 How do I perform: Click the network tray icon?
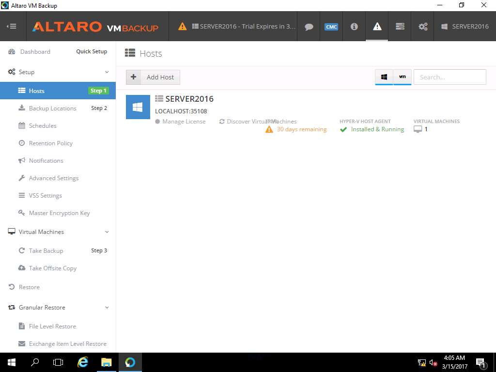[x=422, y=363]
